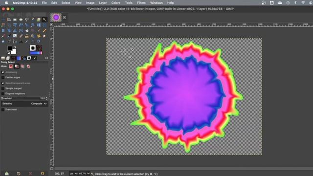Set mode to Subtract from selection
Viewport: 313px width, 176px height.
tap(22, 66)
